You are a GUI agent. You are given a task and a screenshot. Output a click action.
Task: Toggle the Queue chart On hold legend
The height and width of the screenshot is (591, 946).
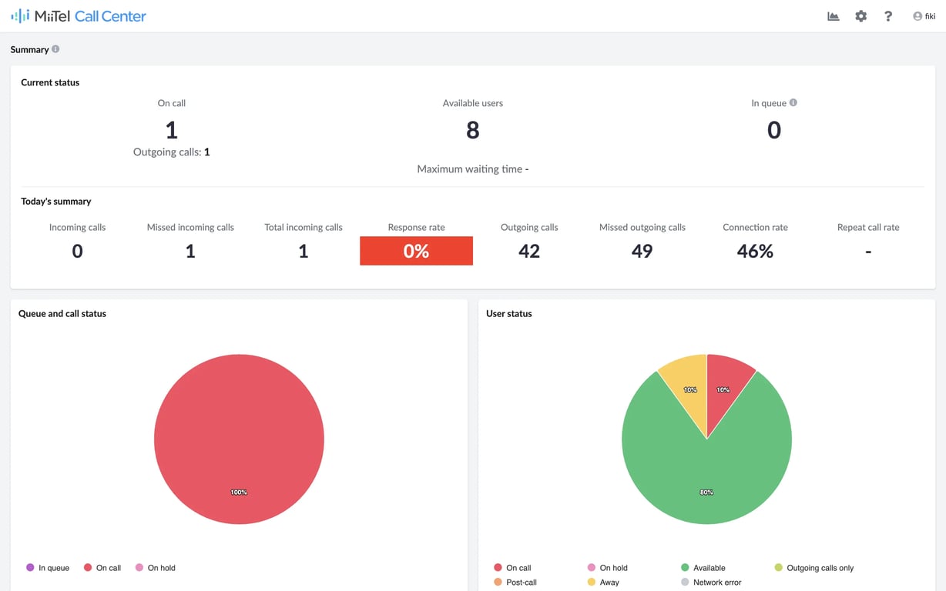pyautogui.click(x=156, y=568)
